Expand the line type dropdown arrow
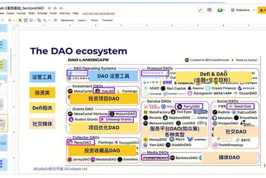 tap(49, 20)
